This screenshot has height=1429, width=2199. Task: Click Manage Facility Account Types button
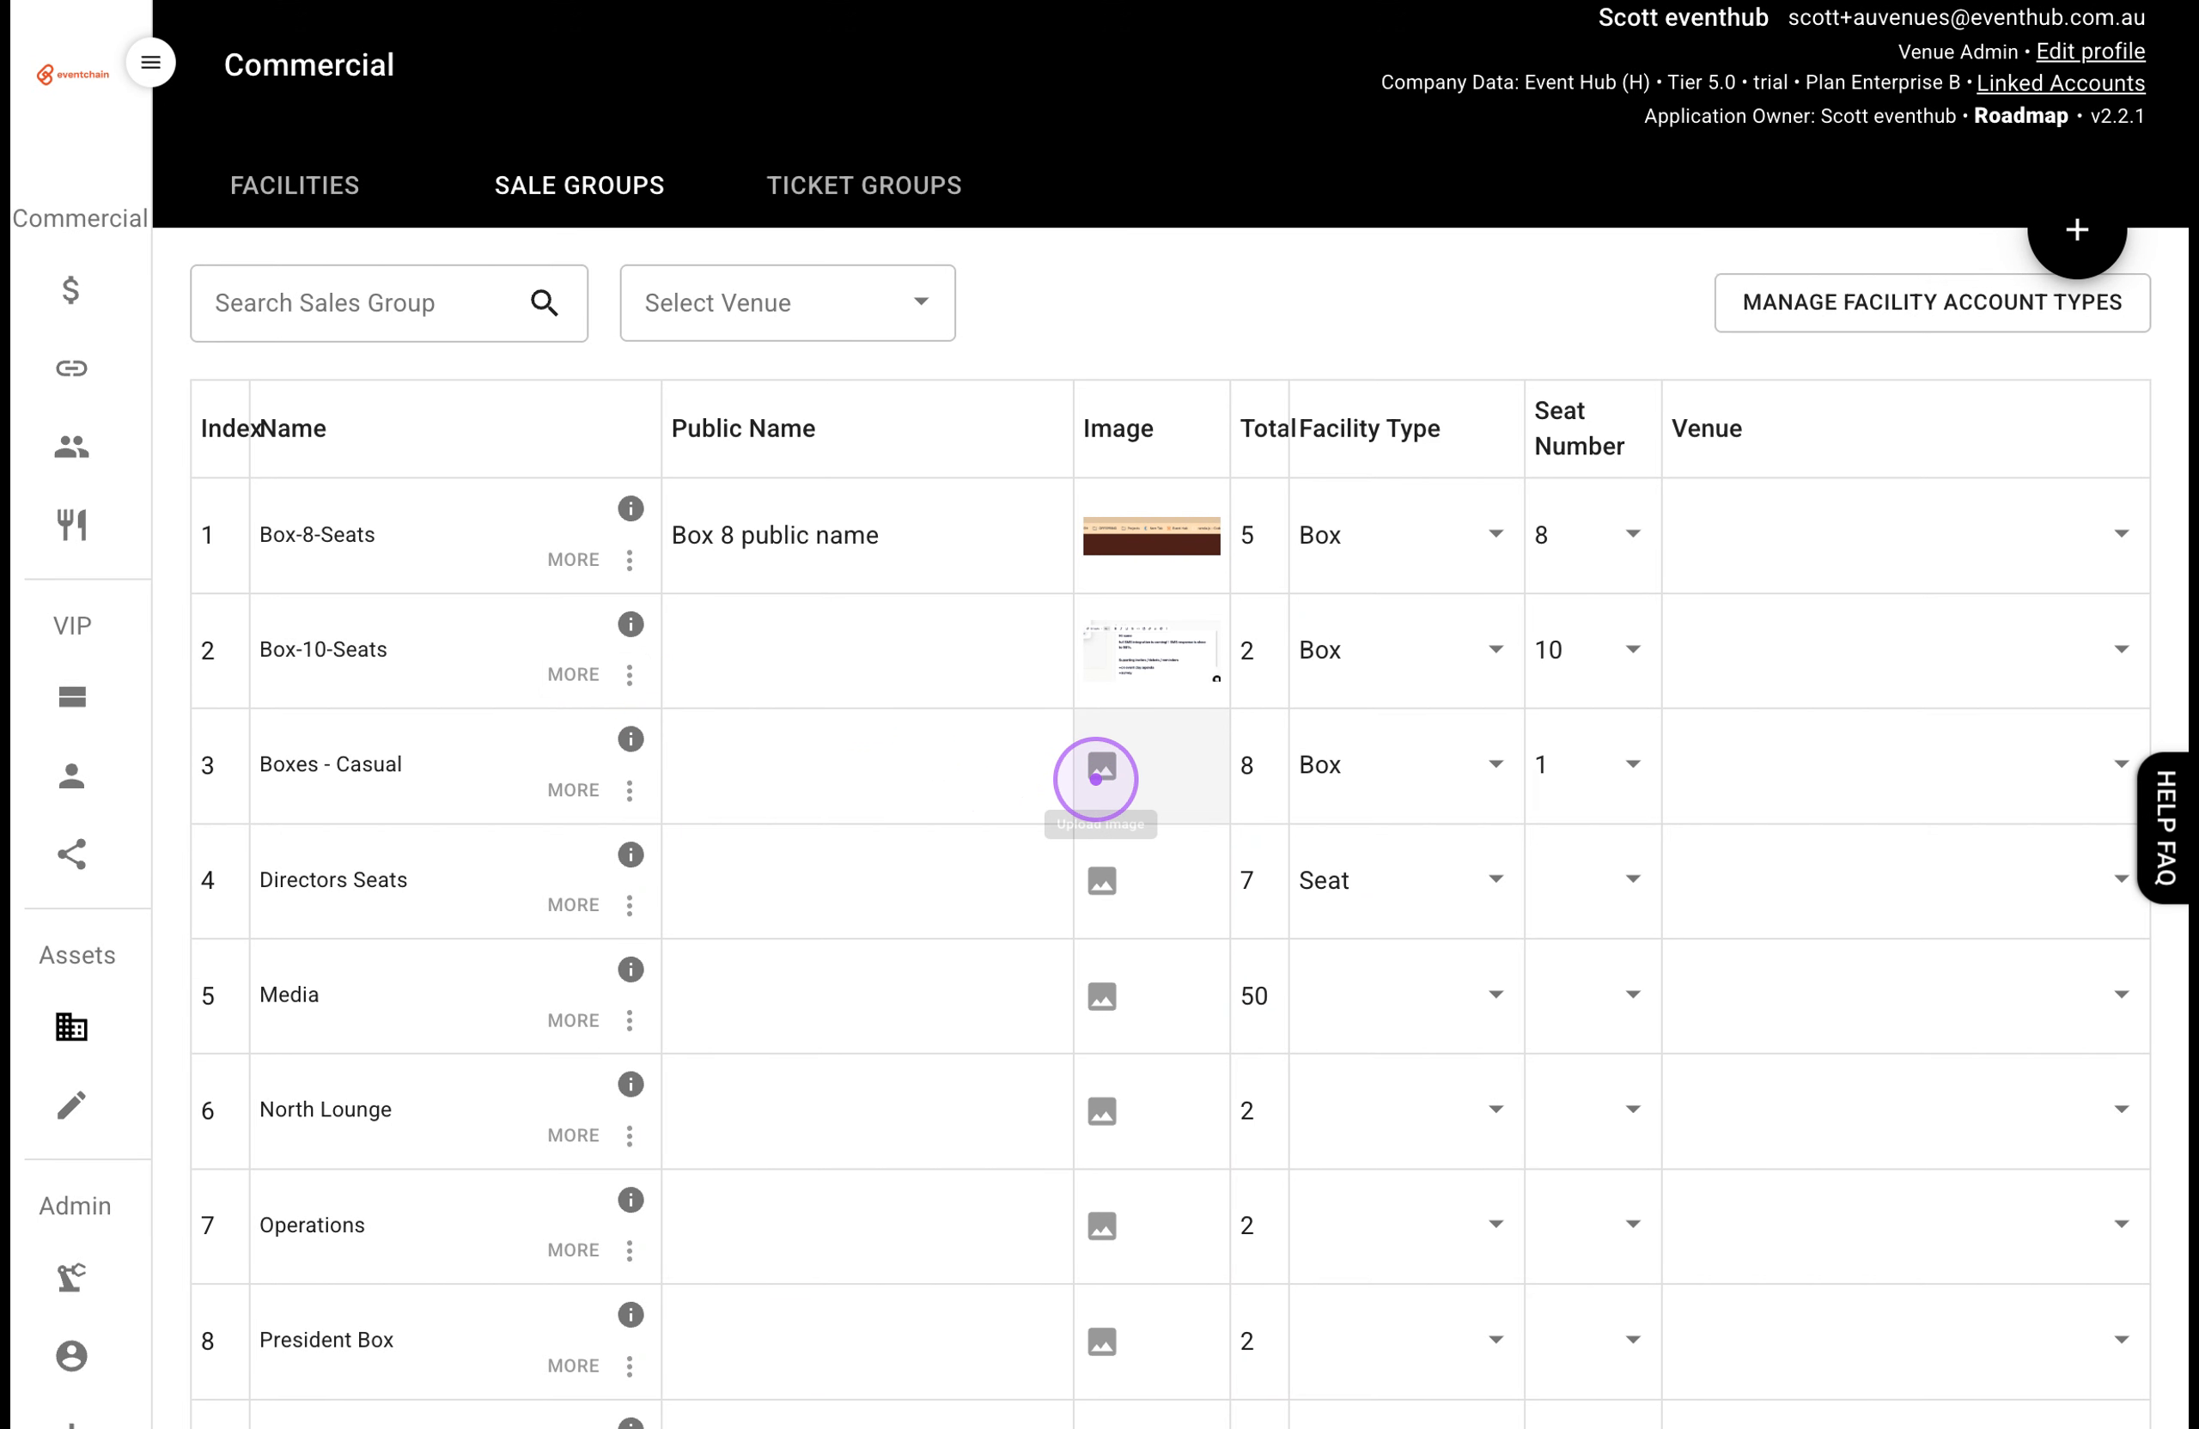click(1932, 303)
